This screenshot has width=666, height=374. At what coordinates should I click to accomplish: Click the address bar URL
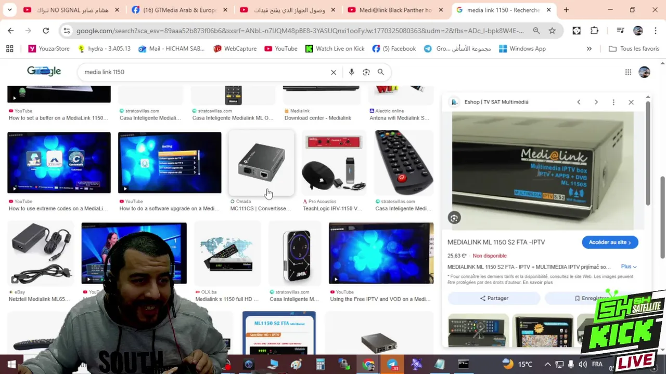pos(300,31)
